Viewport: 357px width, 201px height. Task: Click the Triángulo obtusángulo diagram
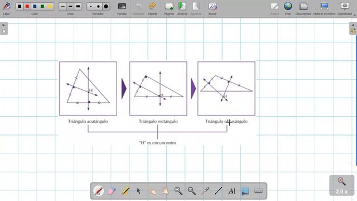pyautogui.click(x=226, y=88)
